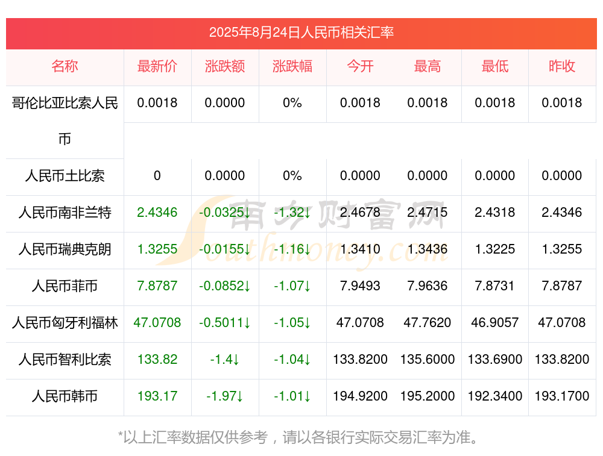Select the 人民币智利比索 row name

click(x=65, y=360)
